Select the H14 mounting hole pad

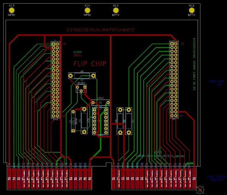[x=87, y=10]
